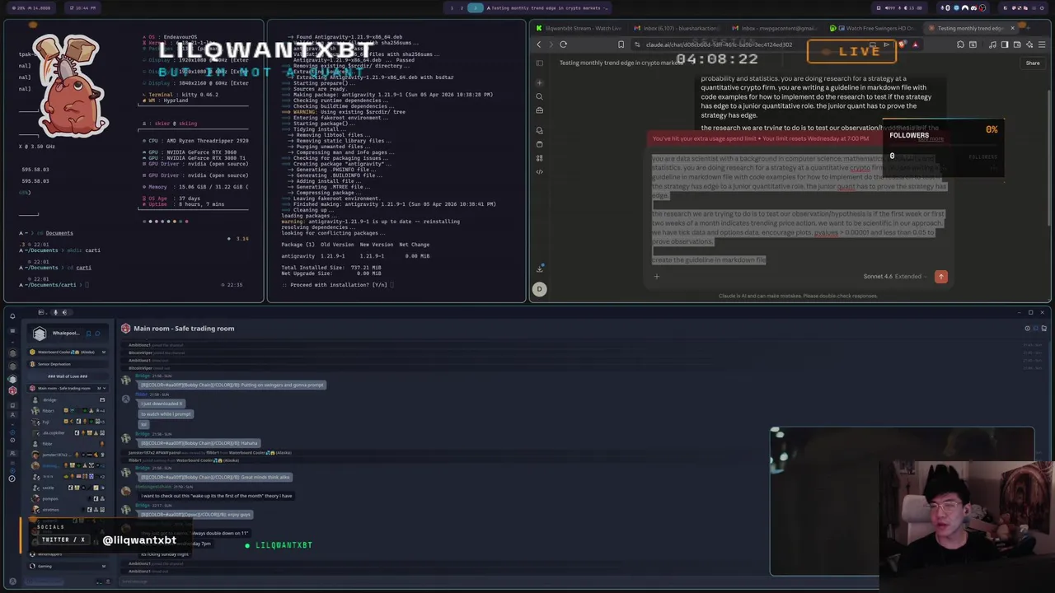The image size is (1055, 593).
Task: Select user fibbr1 in the room list
Action: [49, 410]
